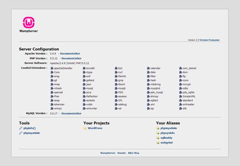Screen dimensions: 240x166
Task: Click the alias icon beside Aliases phpmyadmin
Action: pyautogui.click(x=158, y=128)
